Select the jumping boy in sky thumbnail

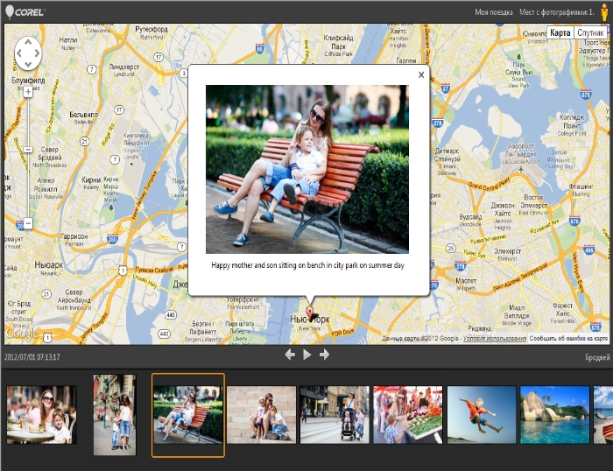click(x=481, y=414)
